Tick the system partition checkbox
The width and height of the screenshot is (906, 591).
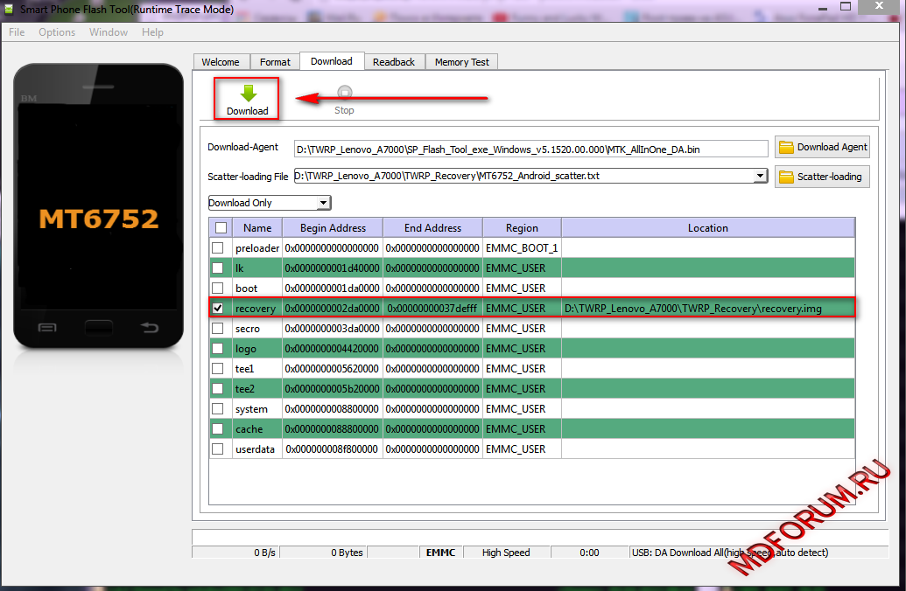coord(218,409)
